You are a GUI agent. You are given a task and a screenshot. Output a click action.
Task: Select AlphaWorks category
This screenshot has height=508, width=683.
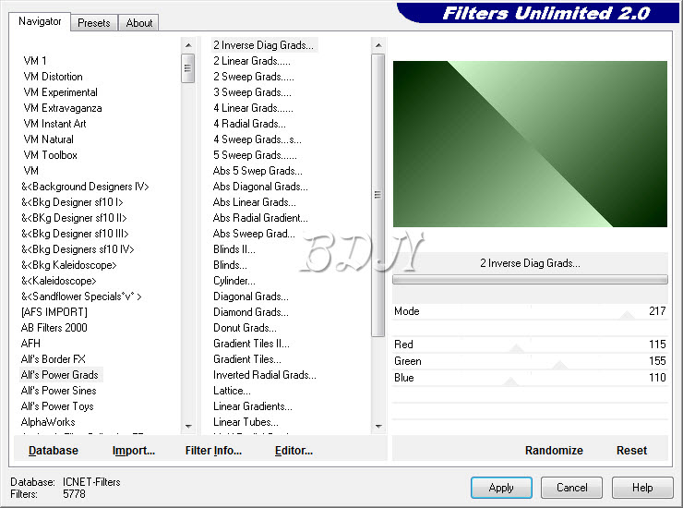click(x=48, y=422)
